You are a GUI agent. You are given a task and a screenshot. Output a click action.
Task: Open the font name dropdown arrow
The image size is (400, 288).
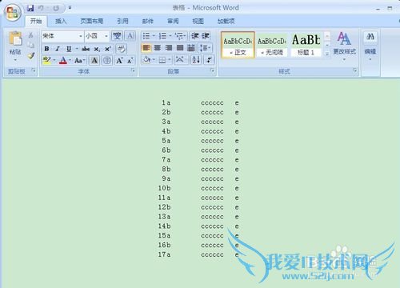[x=81, y=36]
